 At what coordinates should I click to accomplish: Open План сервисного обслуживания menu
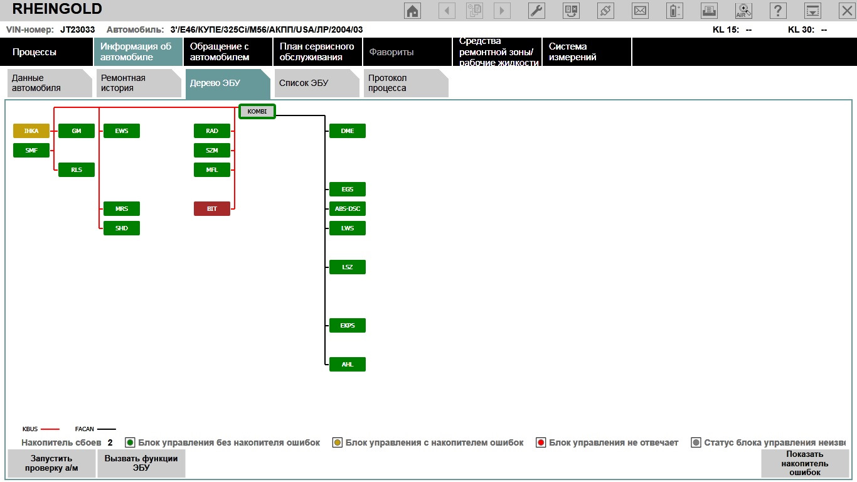coord(317,51)
